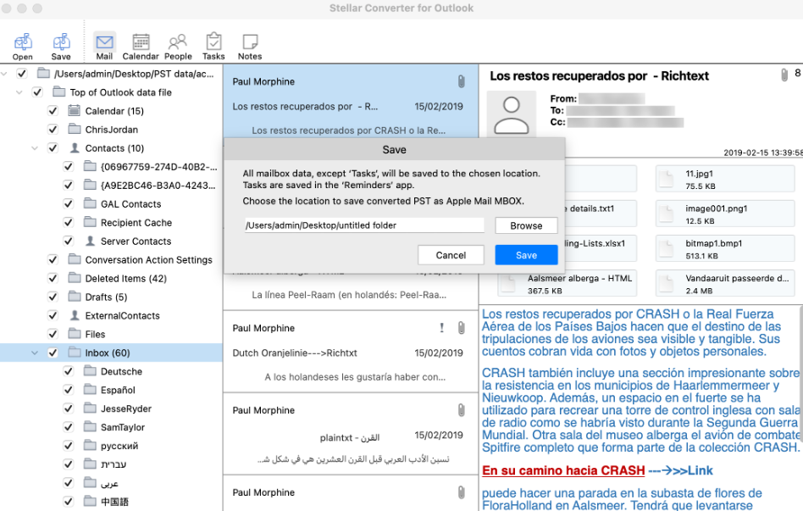This screenshot has width=803, height=511.
Task: Confirm with the blue Save button
Action: coord(526,255)
